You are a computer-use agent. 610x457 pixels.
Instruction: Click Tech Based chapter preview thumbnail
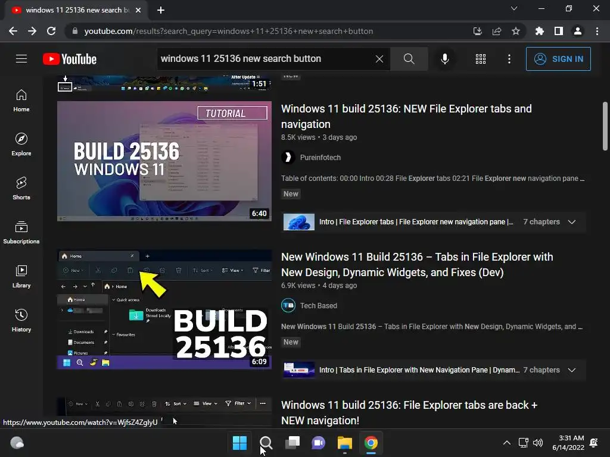[x=299, y=370]
